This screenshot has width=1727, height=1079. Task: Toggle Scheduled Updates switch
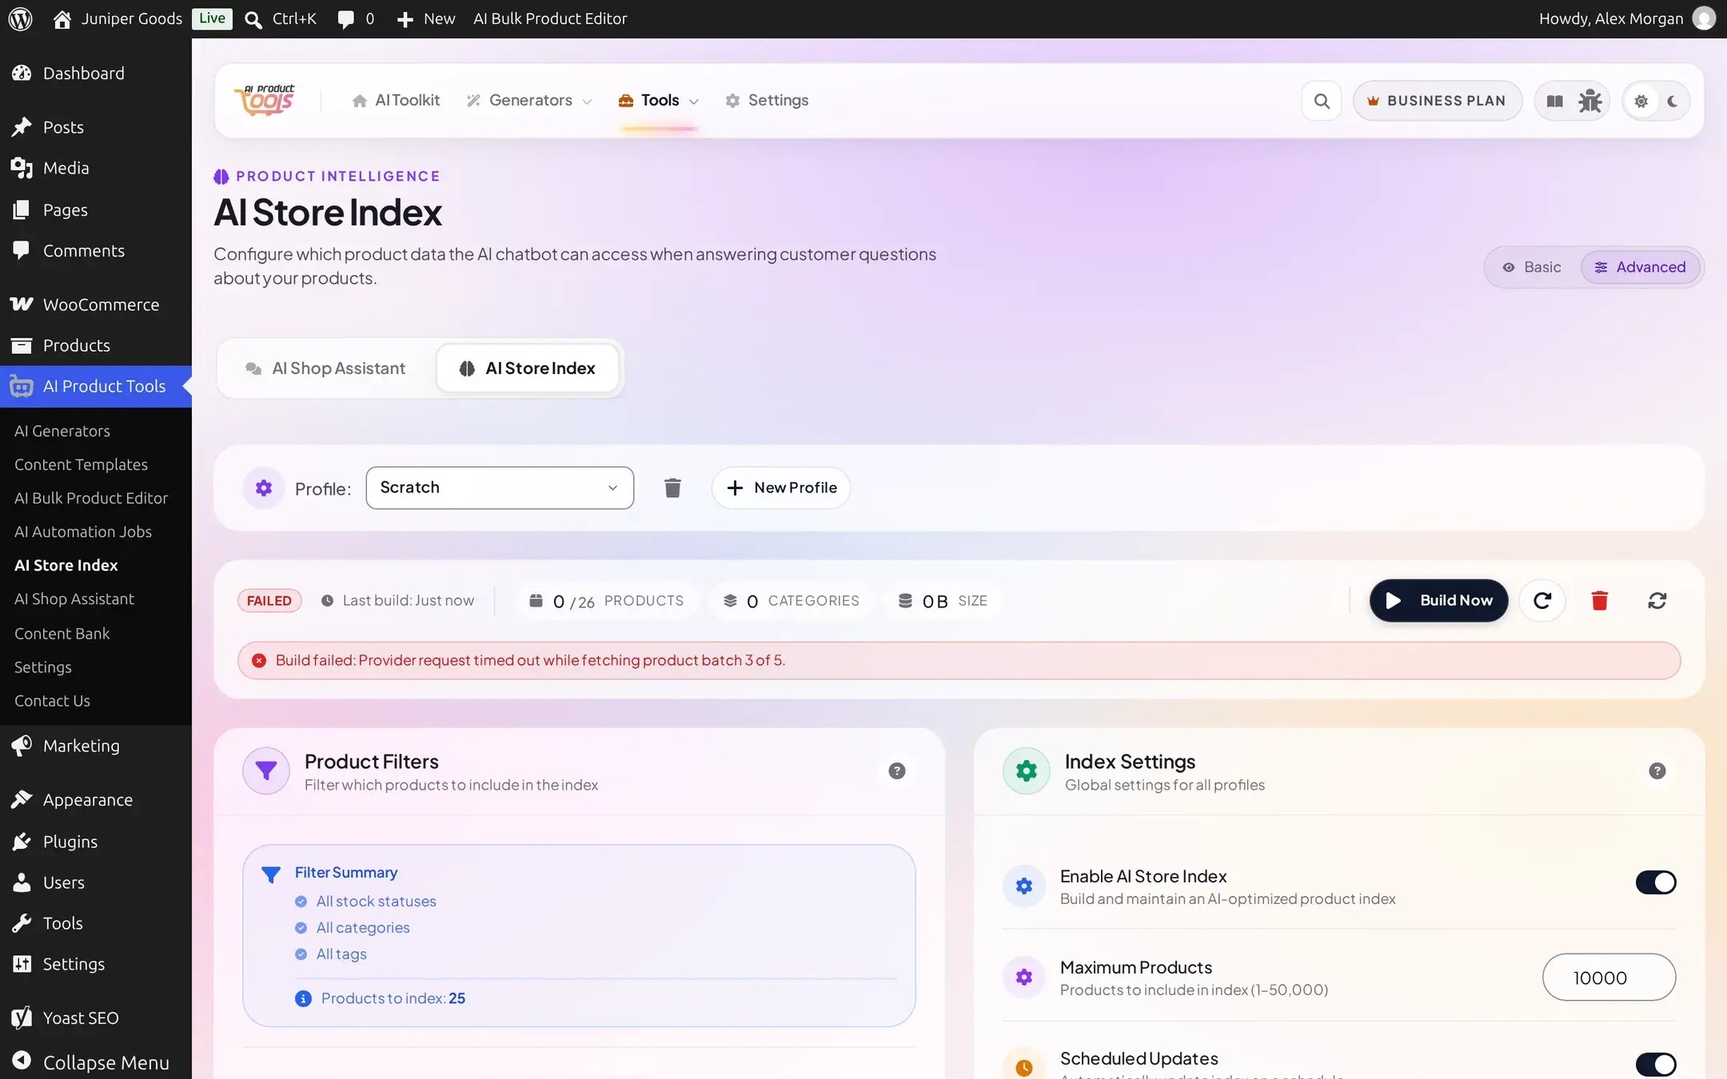[1655, 1064]
